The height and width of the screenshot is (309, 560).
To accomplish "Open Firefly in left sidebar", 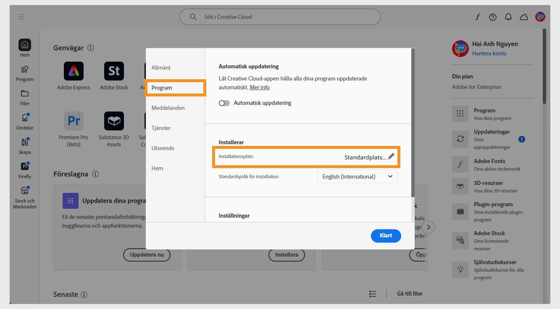I will [25, 170].
